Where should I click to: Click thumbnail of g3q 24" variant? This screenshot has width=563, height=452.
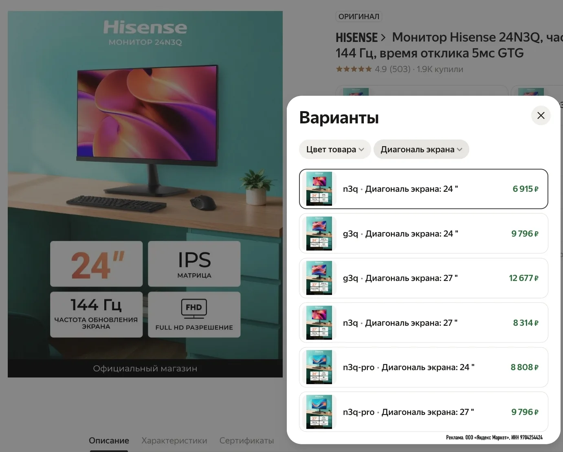click(x=319, y=234)
